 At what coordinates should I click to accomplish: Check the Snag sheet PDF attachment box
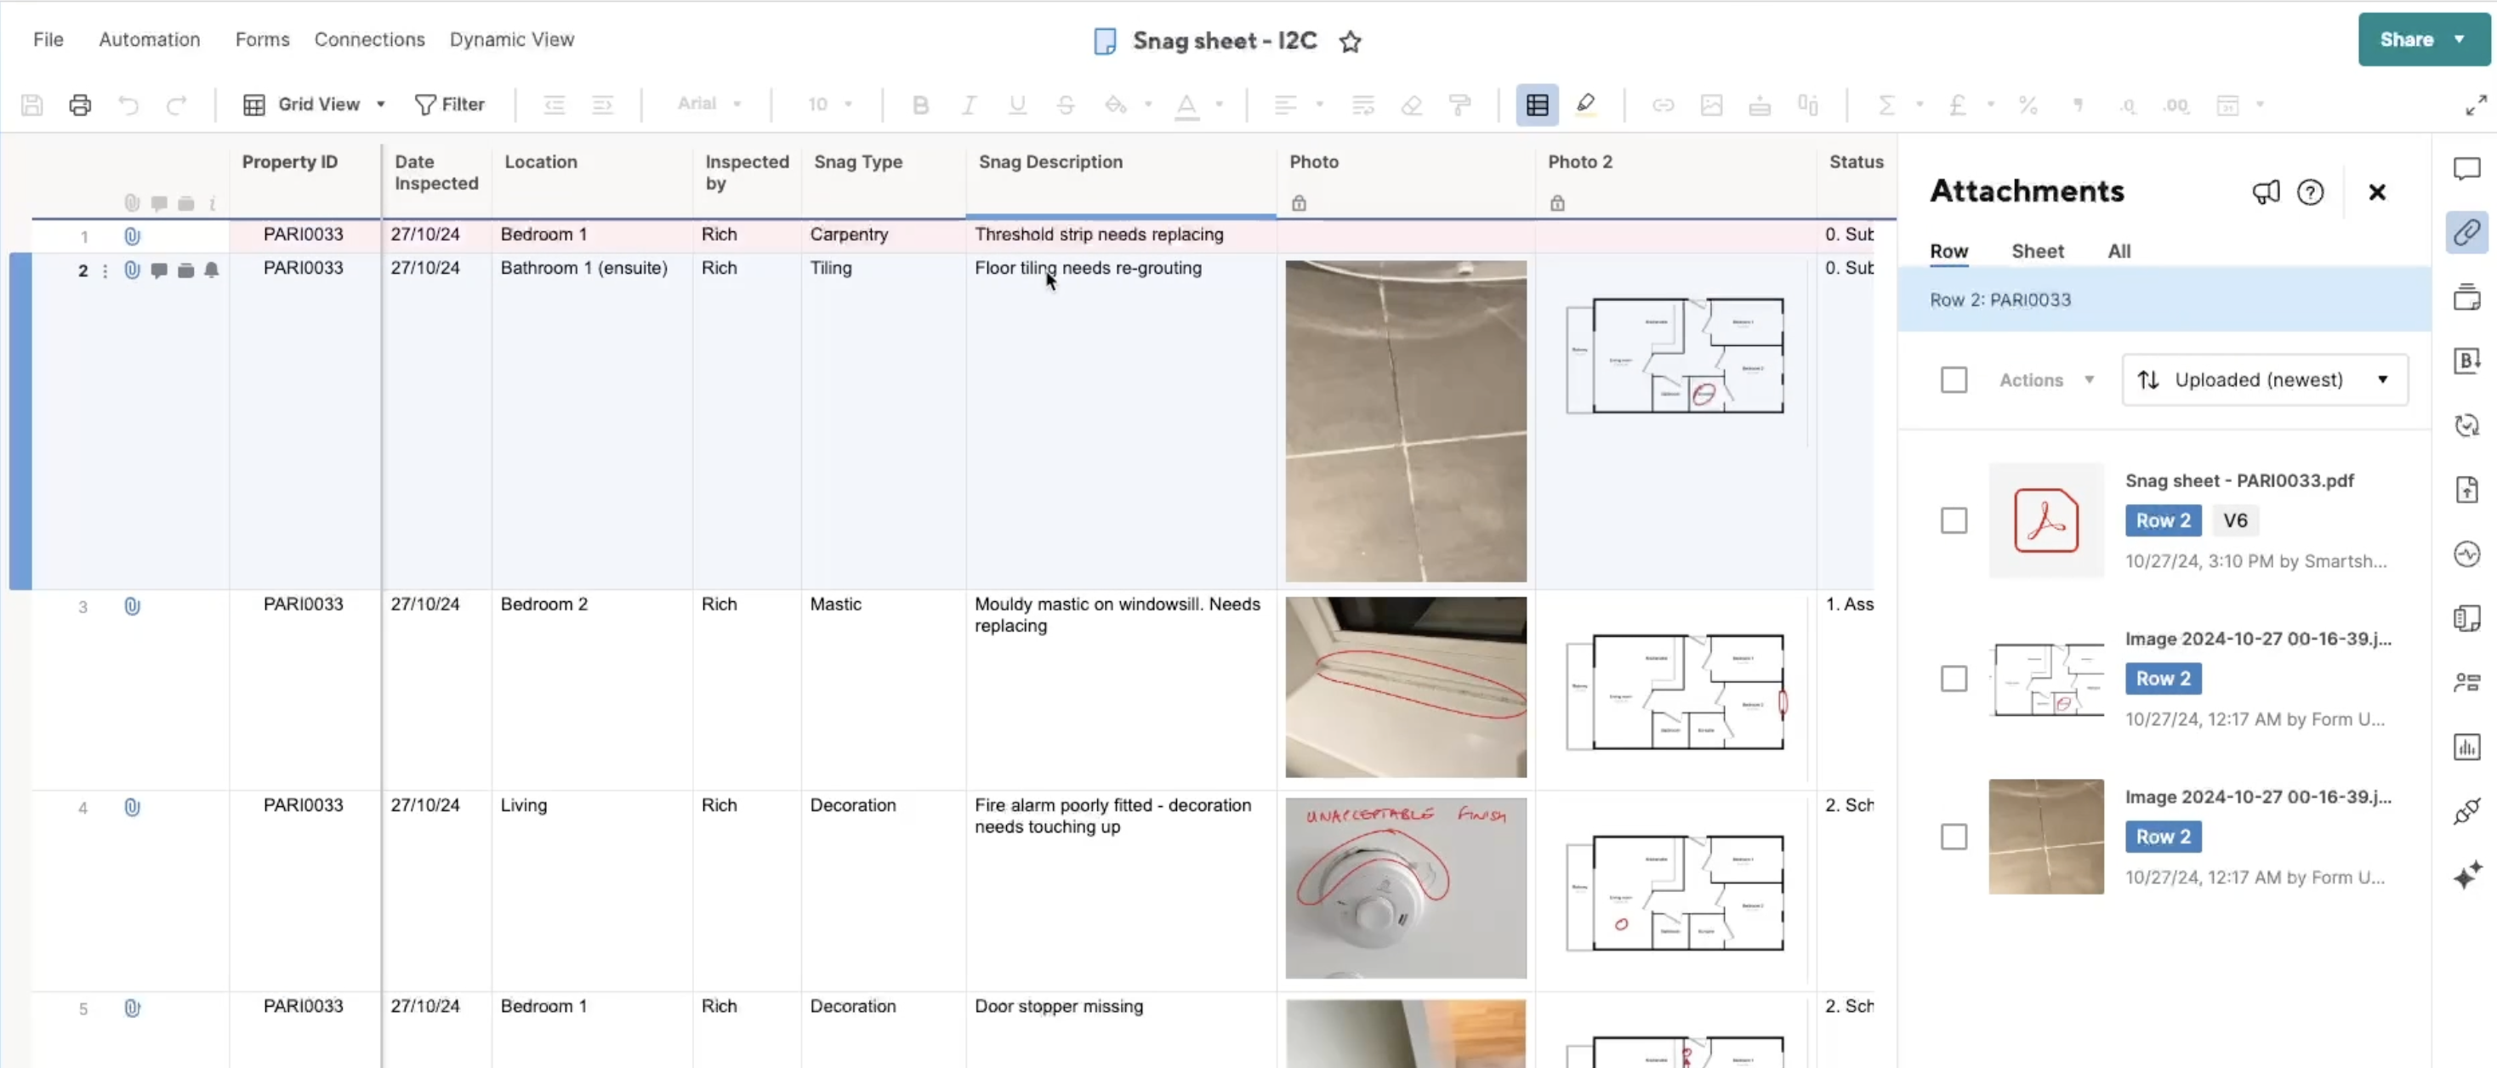[1954, 520]
